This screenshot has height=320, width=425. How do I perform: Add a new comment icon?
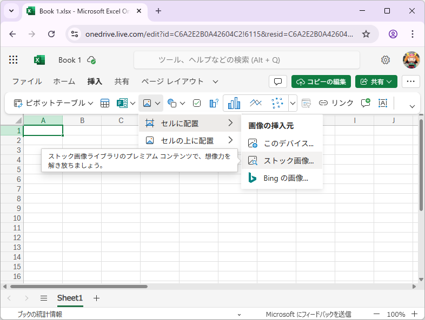(x=366, y=103)
